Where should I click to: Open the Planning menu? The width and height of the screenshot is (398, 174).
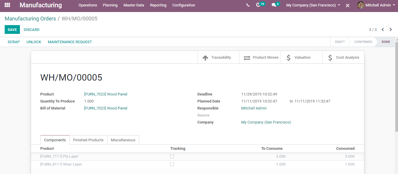110,5
